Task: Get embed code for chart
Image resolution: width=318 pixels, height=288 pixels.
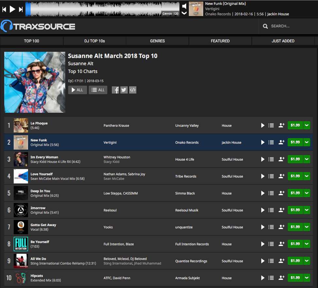Action: pyautogui.click(x=133, y=90)
